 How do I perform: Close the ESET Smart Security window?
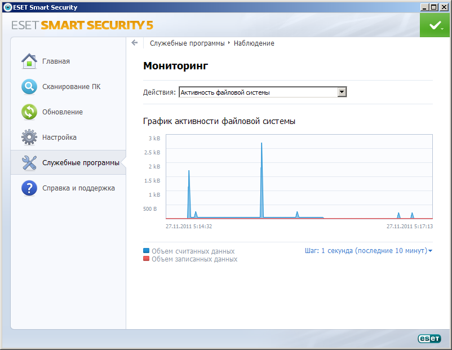pyautogui.click(x=444, y=7)
